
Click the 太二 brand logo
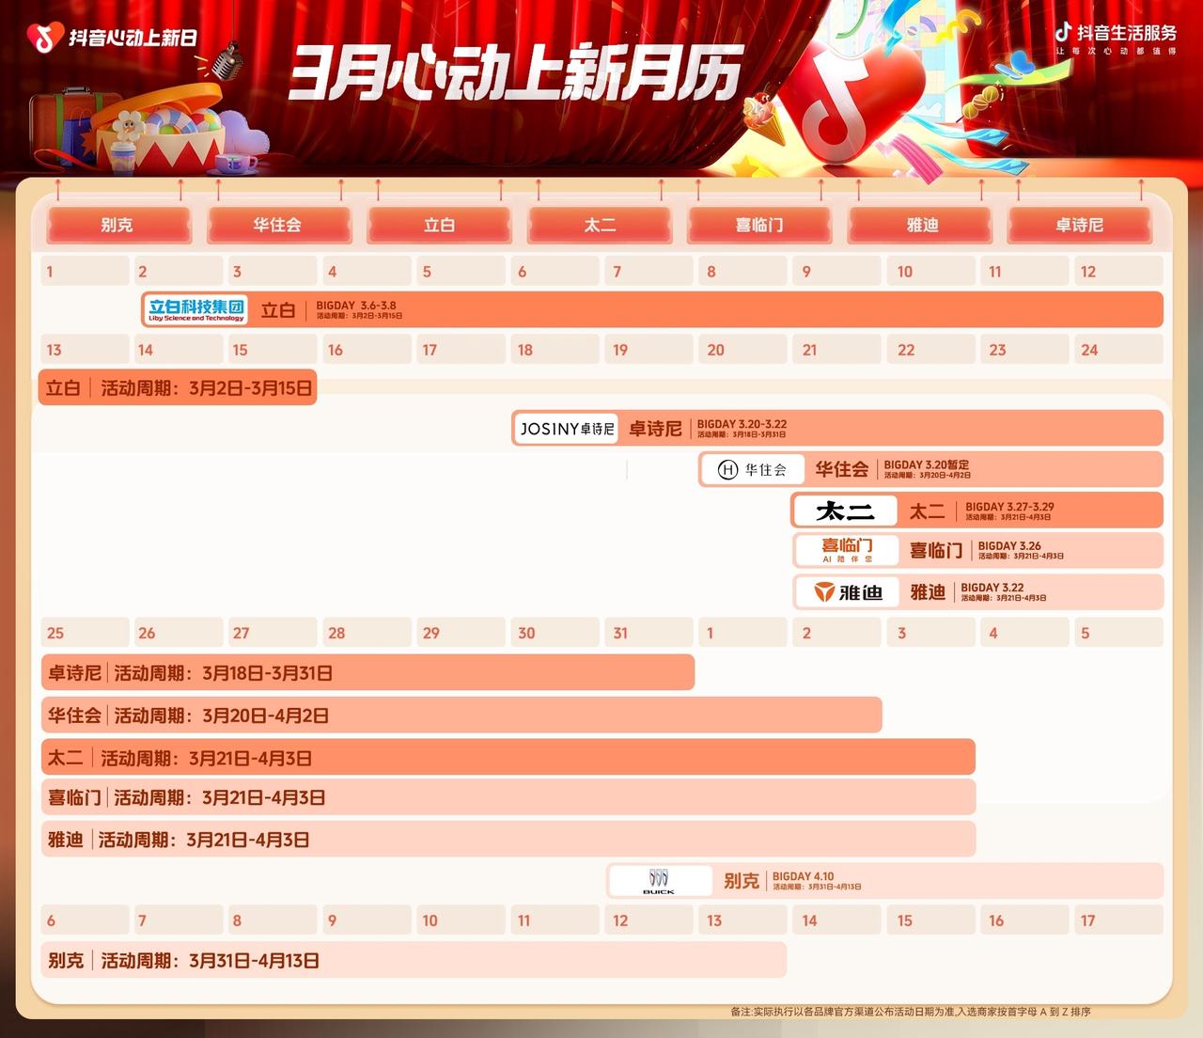click(x=844, y=511)
